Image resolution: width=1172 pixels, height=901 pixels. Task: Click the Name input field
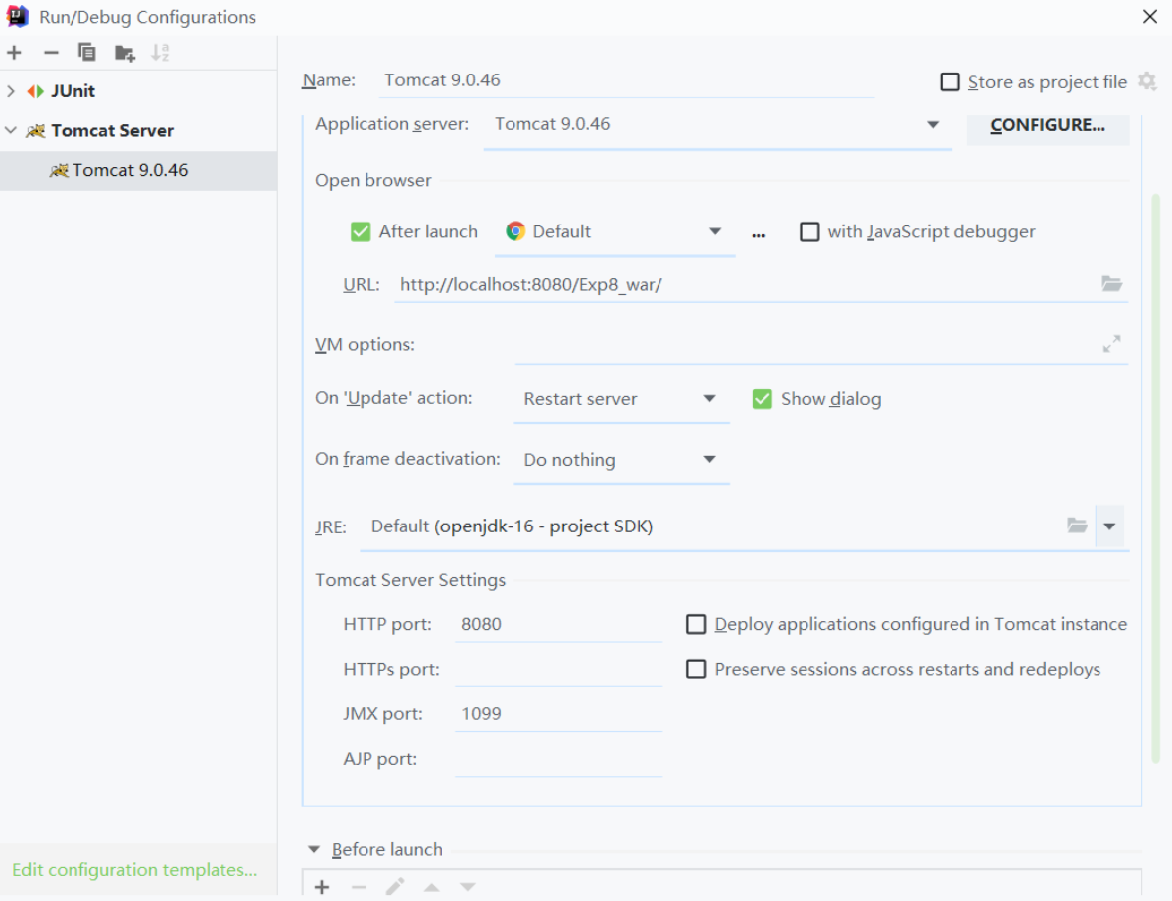[x=625, y=80]
